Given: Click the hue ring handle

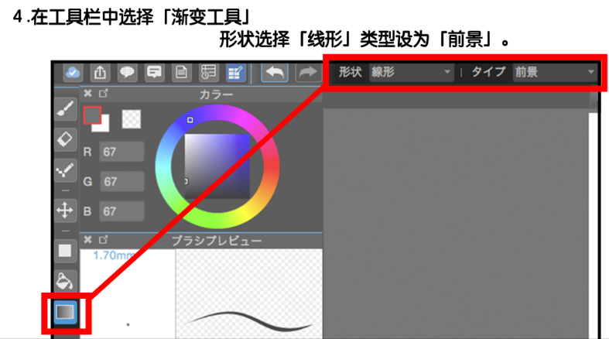Looking at the screenshot, I should 190,120.
